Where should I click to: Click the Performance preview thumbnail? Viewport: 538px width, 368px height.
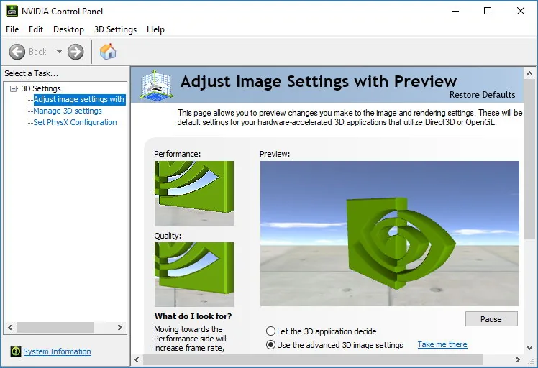[x=194, y=193]
